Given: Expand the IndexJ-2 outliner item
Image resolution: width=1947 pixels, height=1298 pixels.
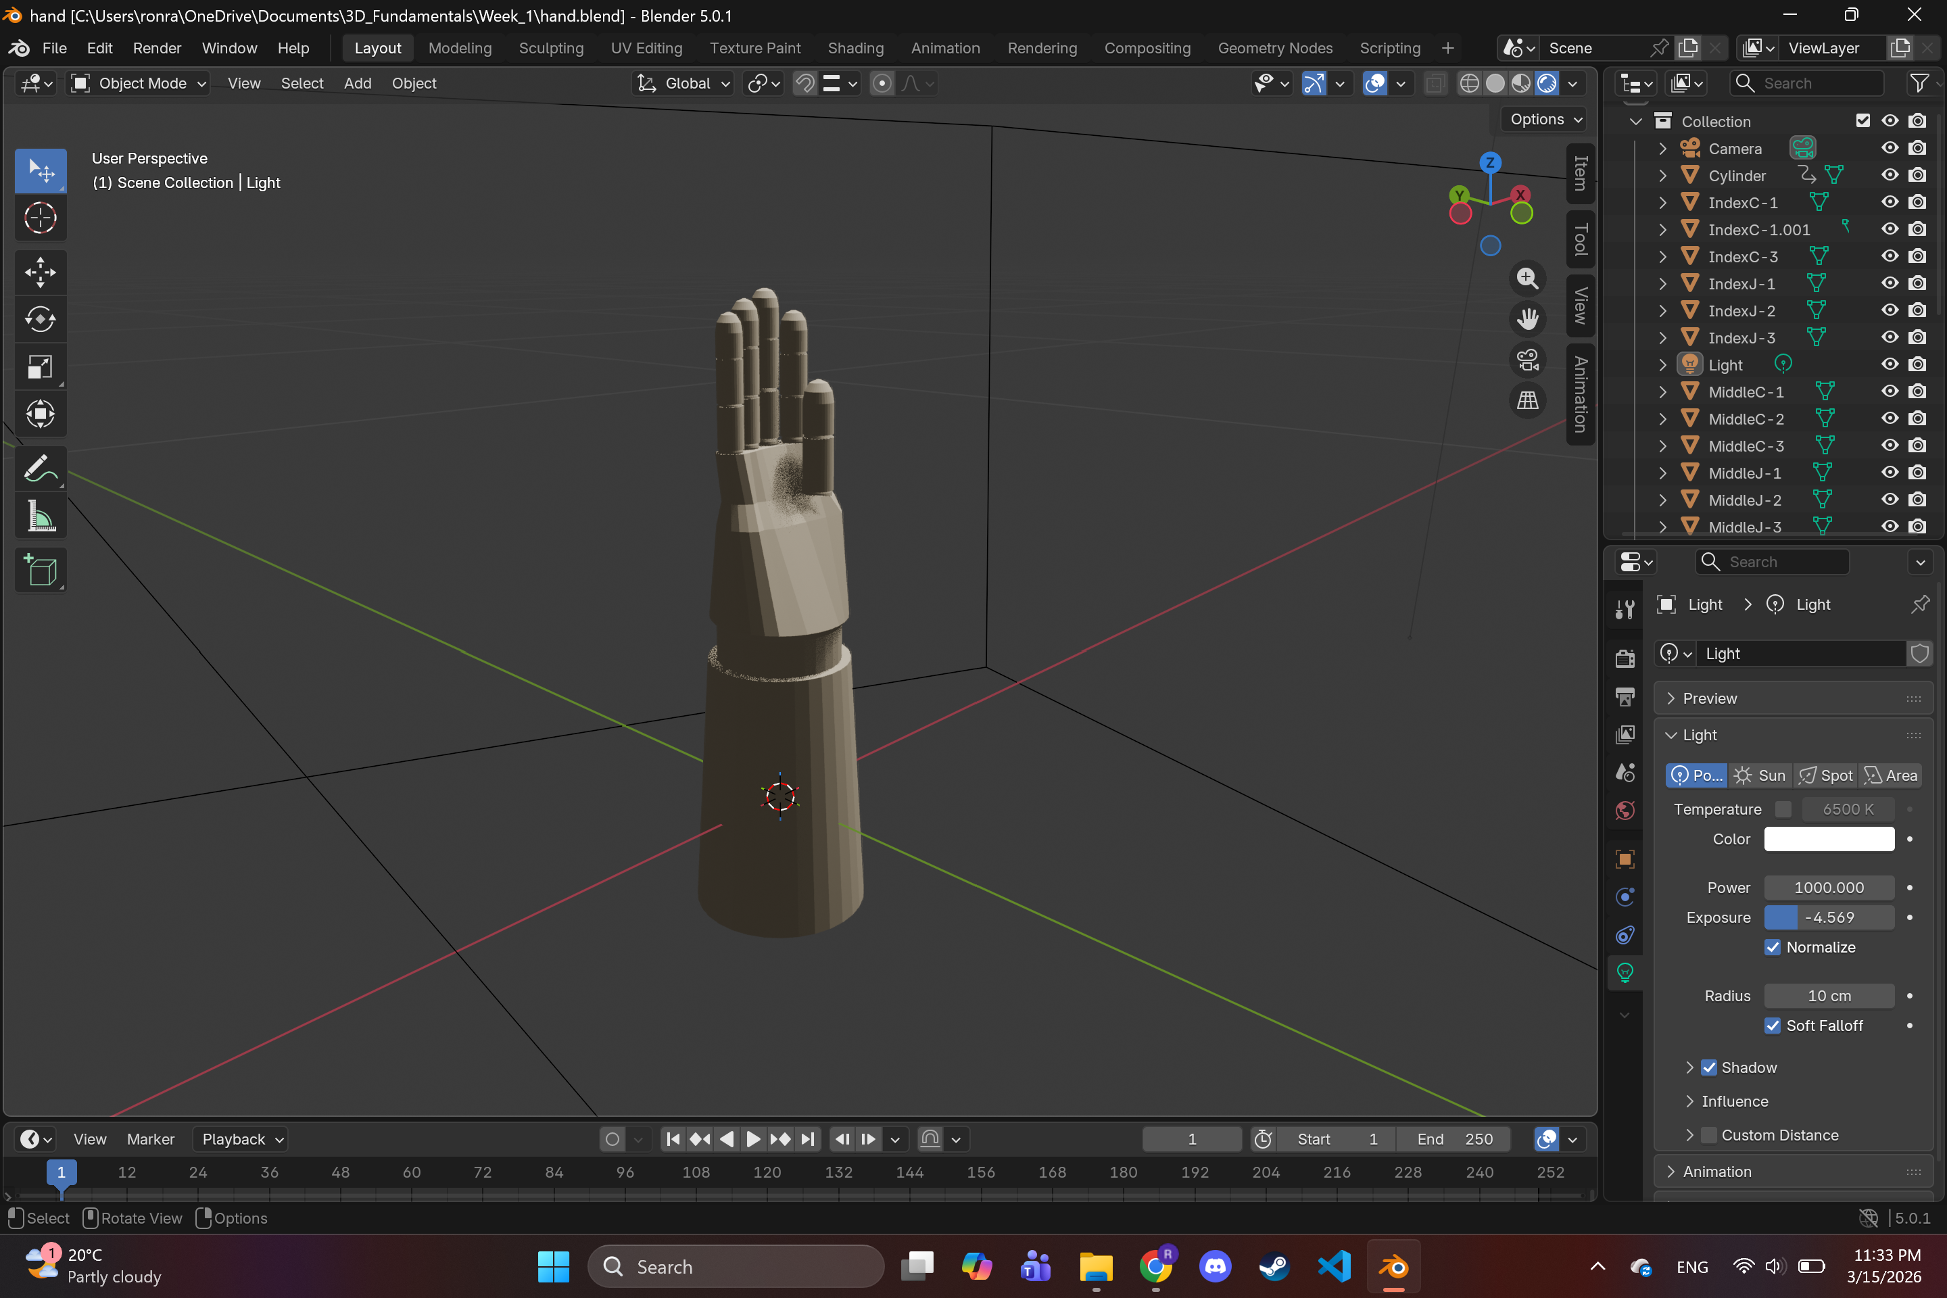Looking at the screenshot, I should (1662, 310).
